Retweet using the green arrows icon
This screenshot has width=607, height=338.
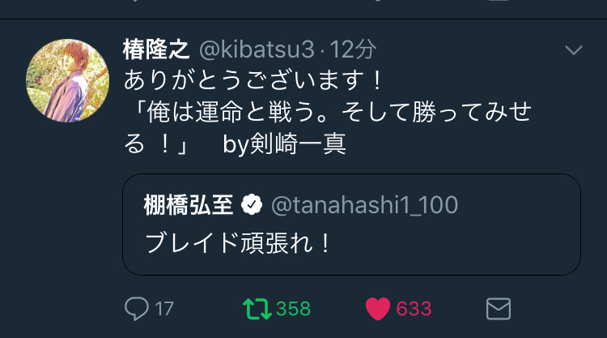[x=257, y=309]
